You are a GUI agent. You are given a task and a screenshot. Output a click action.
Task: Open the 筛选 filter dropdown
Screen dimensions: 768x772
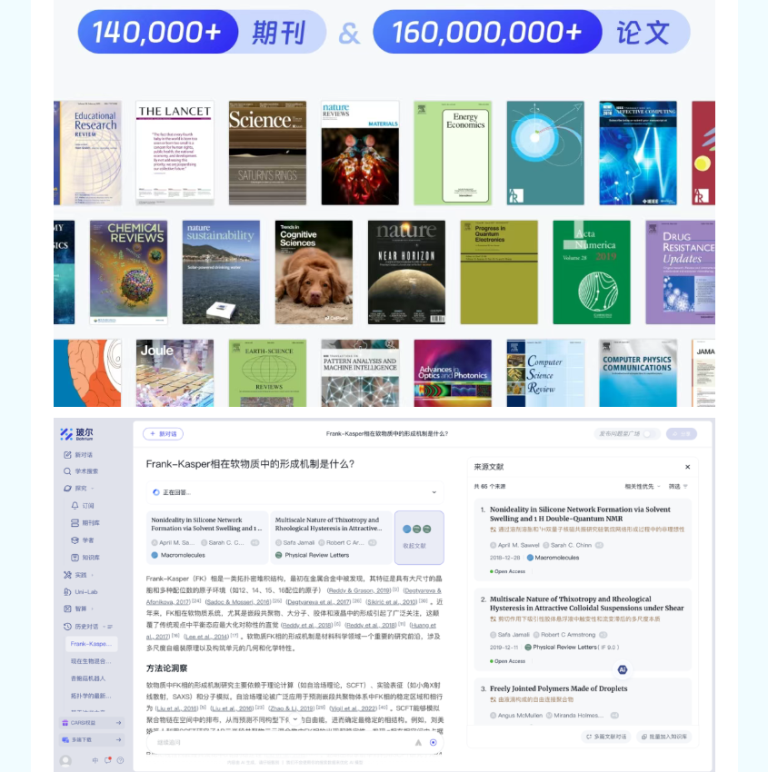pos(678,487)
